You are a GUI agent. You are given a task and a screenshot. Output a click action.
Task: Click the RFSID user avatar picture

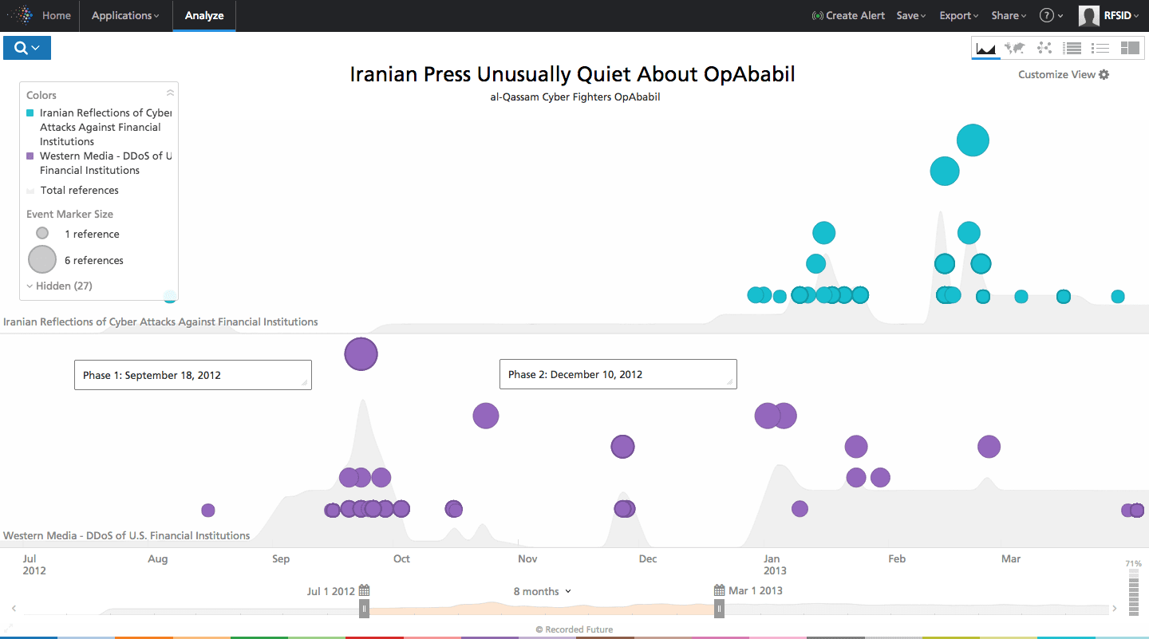(x=1088, y=15)
